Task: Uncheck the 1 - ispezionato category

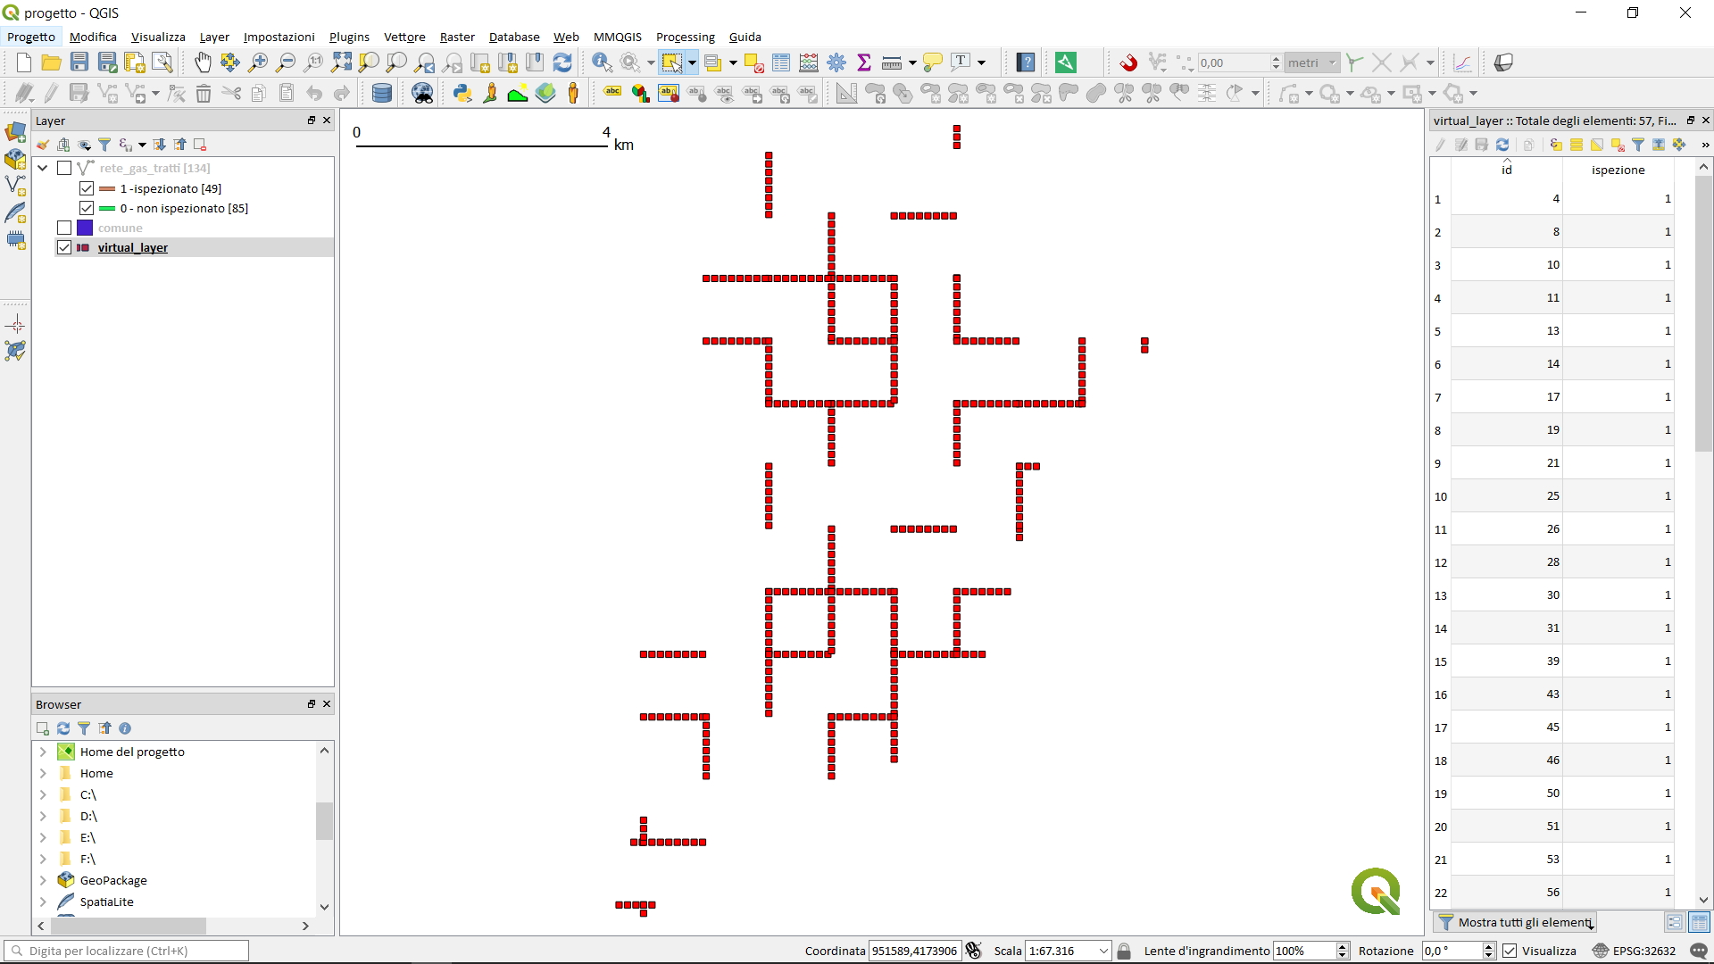Action: pyautogui.click(x=87, y=188)
